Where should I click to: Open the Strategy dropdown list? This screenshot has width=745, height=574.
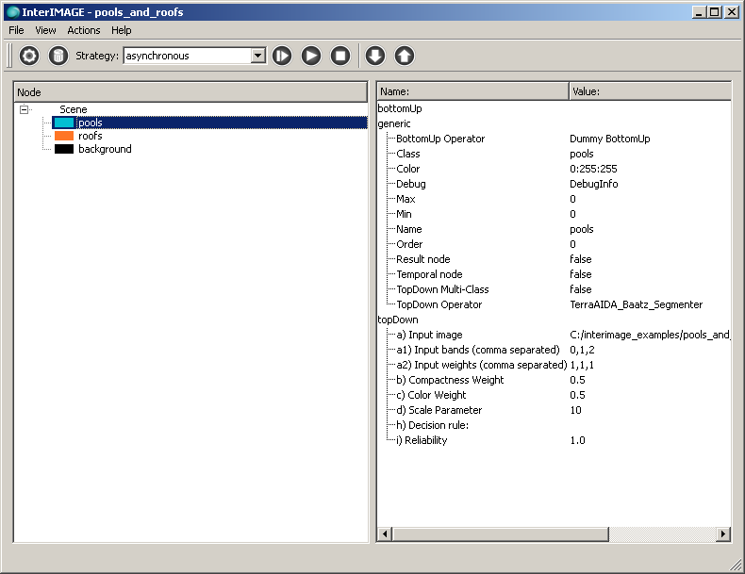257,56
